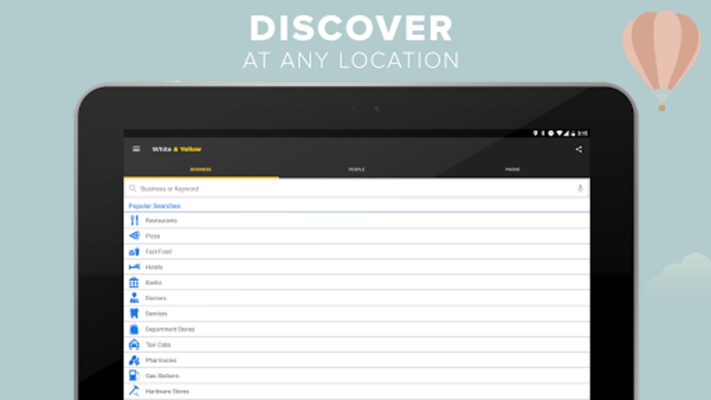Tap the share icon
This screenshot has width=711, height=400.
tap(578, 149)
